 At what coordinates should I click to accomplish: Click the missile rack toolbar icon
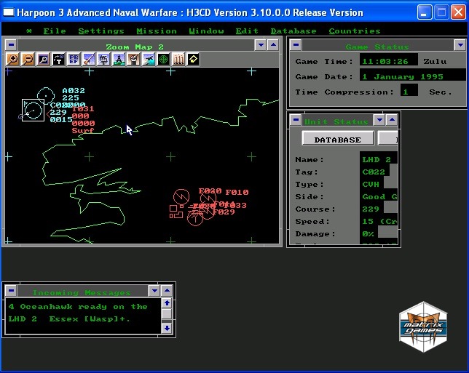point(178,60)
